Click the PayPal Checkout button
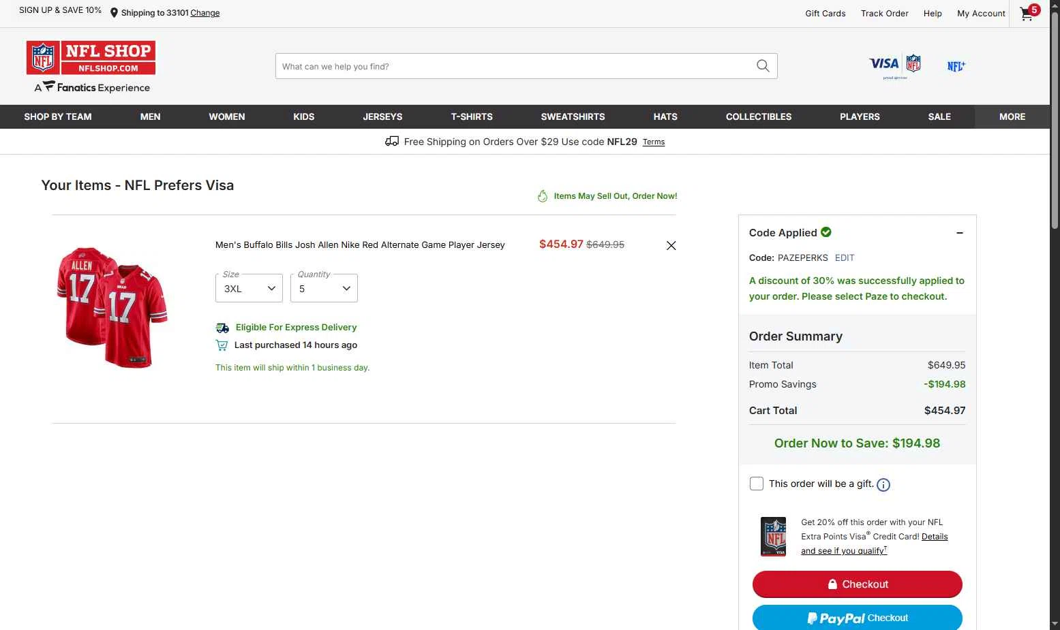This screenshot has width=1060, height=630. click(x=858, y=618)
